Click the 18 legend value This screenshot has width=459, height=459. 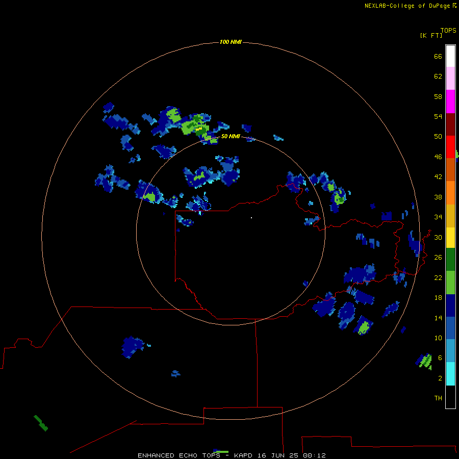pos(438,298)
